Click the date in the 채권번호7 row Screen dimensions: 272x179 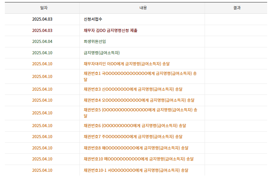(42, 137)
